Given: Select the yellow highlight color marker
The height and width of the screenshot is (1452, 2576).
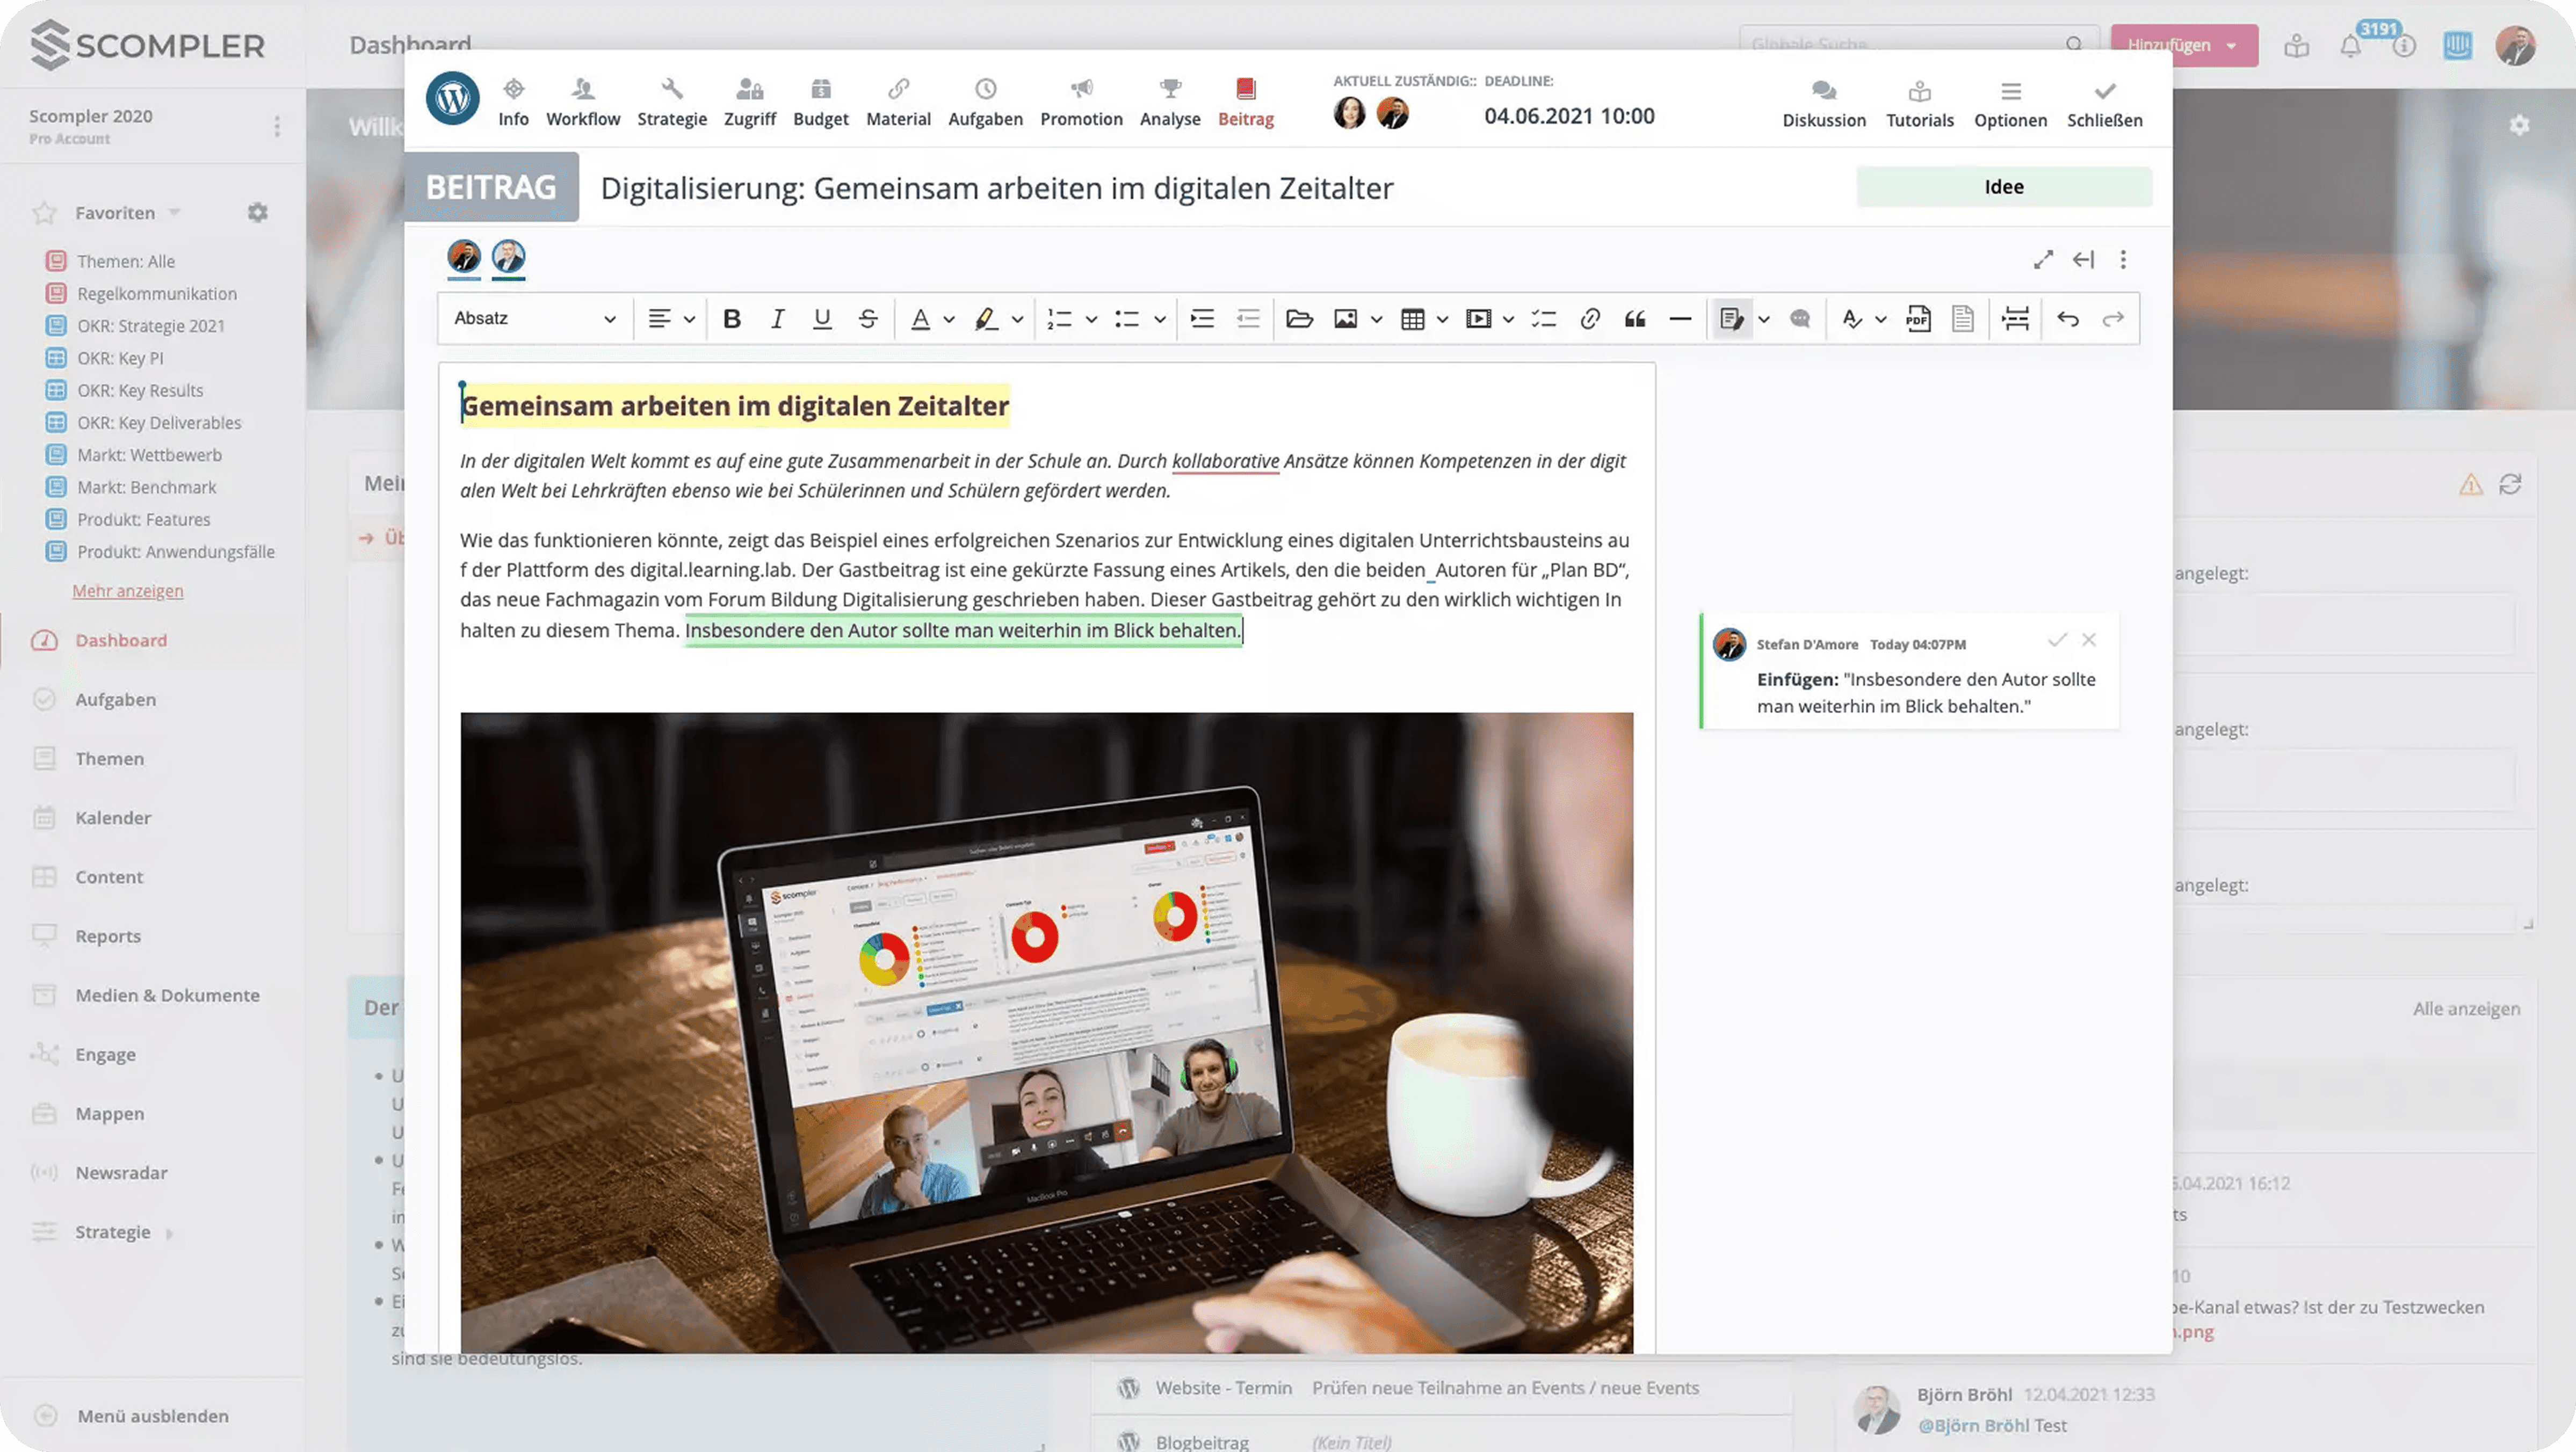Looking at the screenshot, I should point(985,318).
